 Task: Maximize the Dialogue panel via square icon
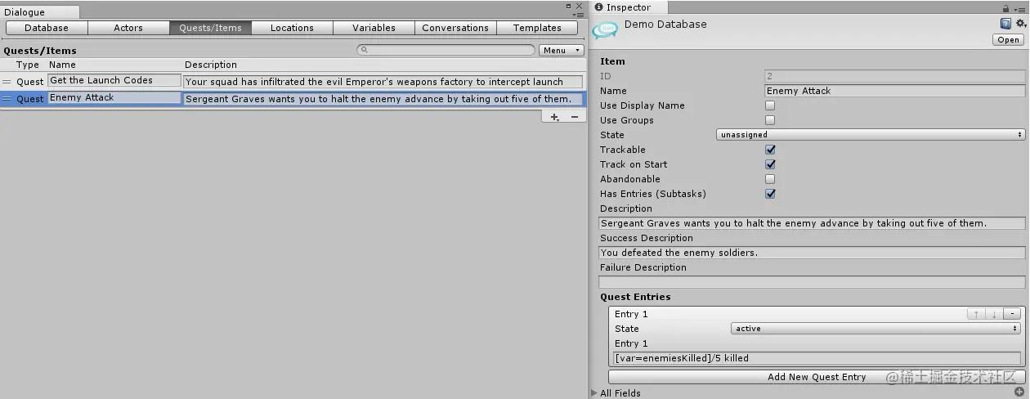(569, 6)
